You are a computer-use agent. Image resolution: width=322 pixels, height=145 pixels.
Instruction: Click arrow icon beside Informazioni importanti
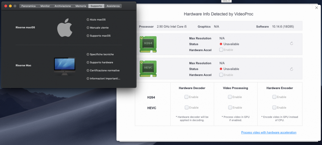(x=88, y=78)
